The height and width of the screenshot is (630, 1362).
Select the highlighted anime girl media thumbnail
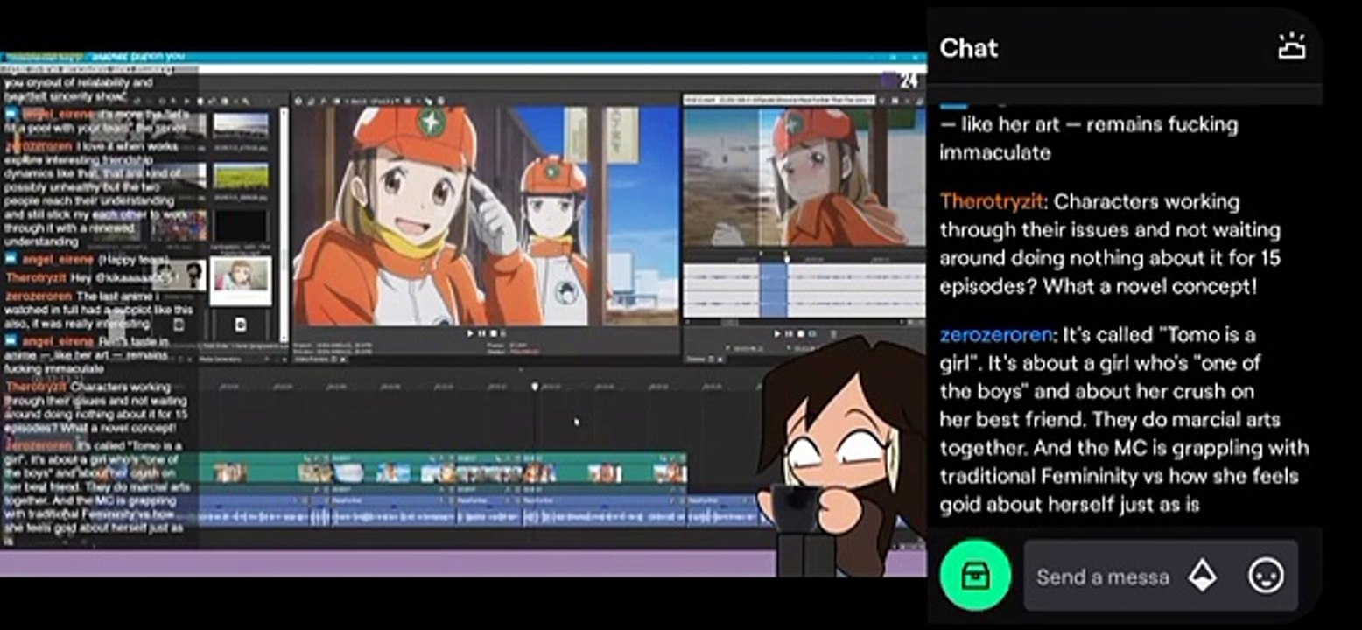click(240, 280)
